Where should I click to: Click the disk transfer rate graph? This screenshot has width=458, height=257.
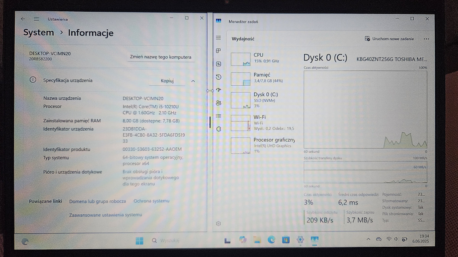tap(365, 172)
